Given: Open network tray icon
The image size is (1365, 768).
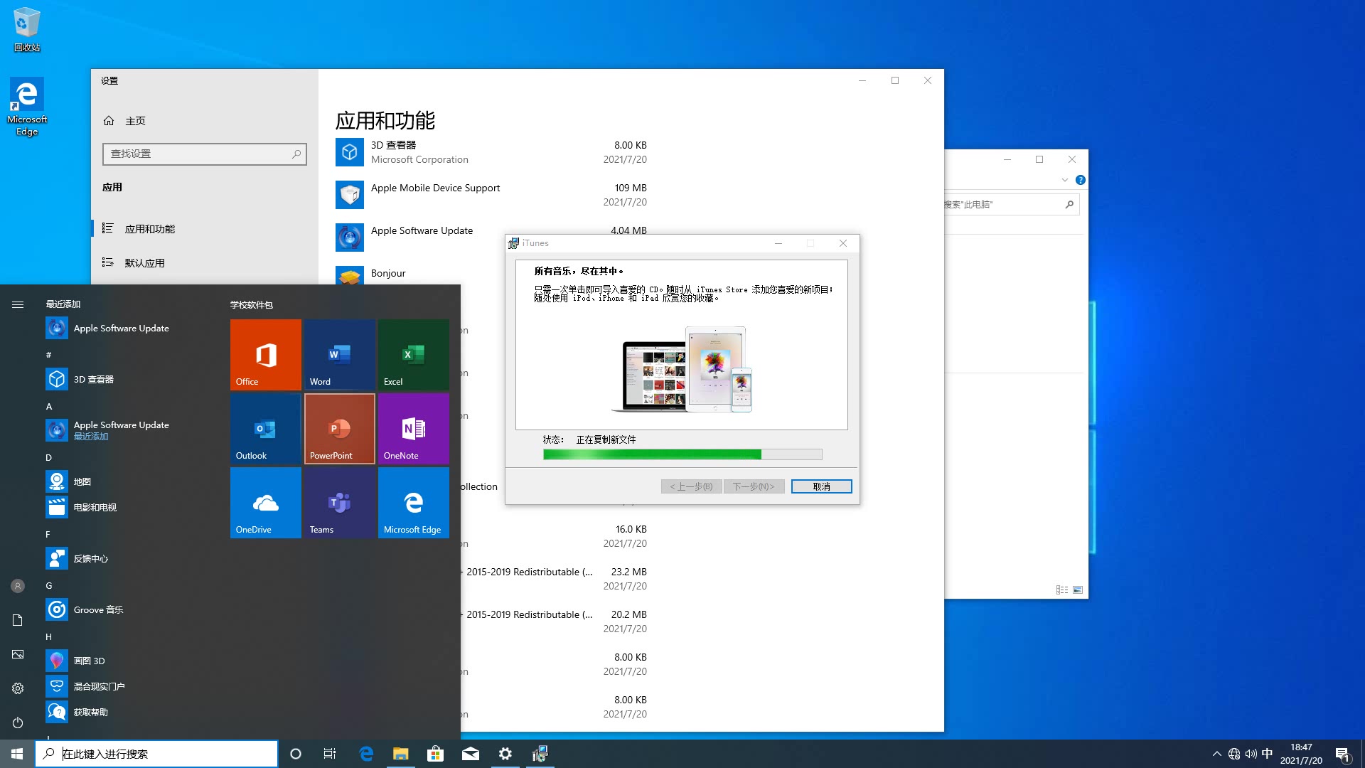Looking at the screenshot, I should pyautogui.click(x=1234, y=754).
